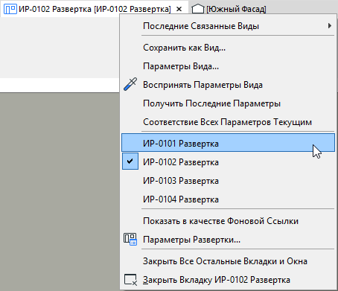
Task: Open Параметры Развертки... settings
Action: click(228, 240)
